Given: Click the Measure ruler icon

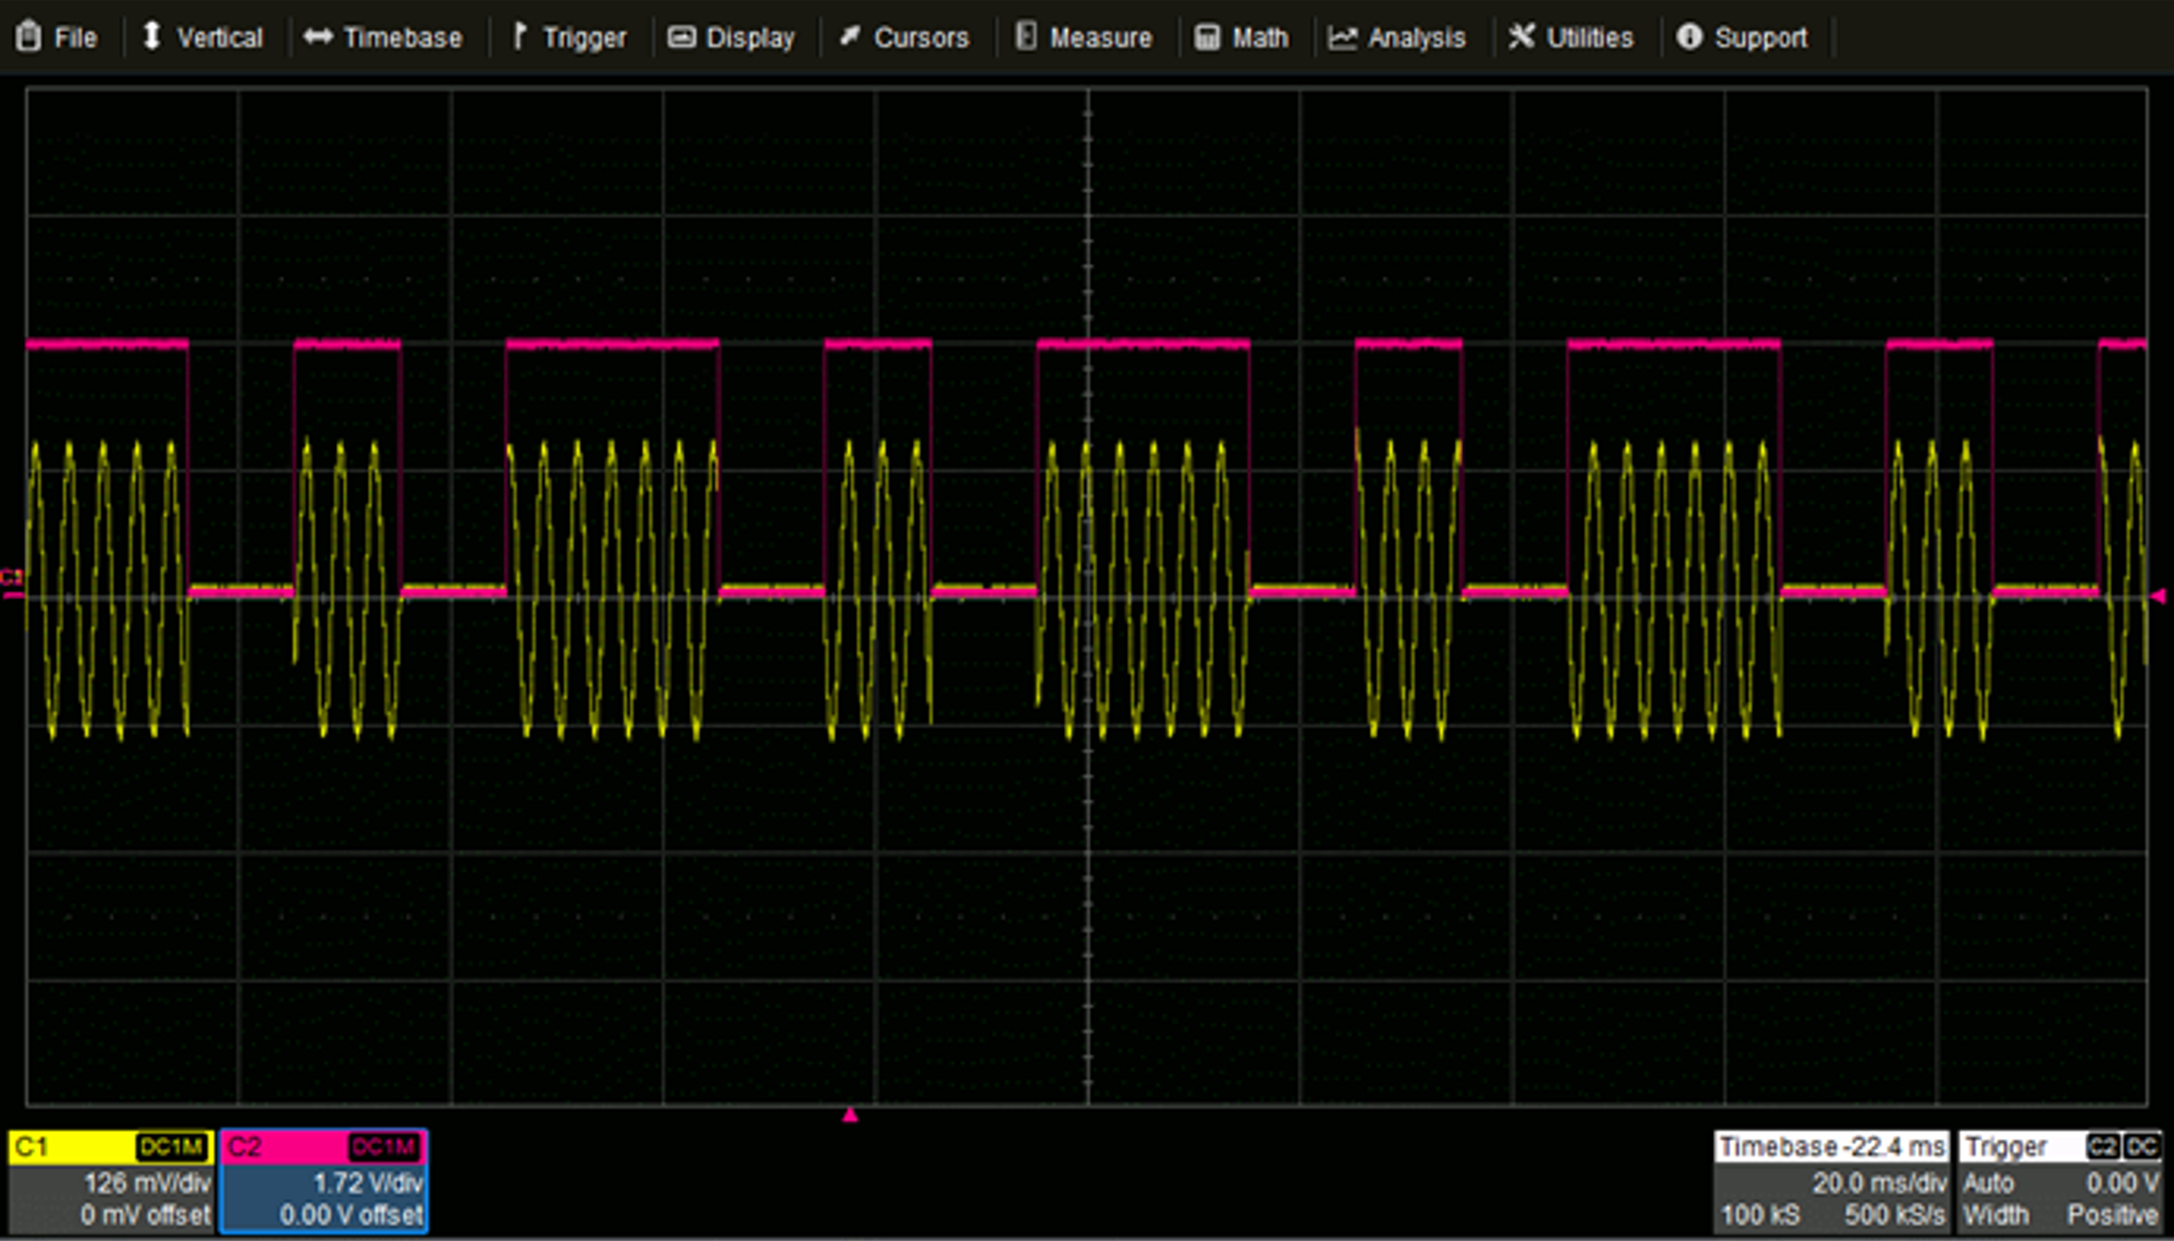Looking at the screenshot, I should click(x=1025, y=37).
